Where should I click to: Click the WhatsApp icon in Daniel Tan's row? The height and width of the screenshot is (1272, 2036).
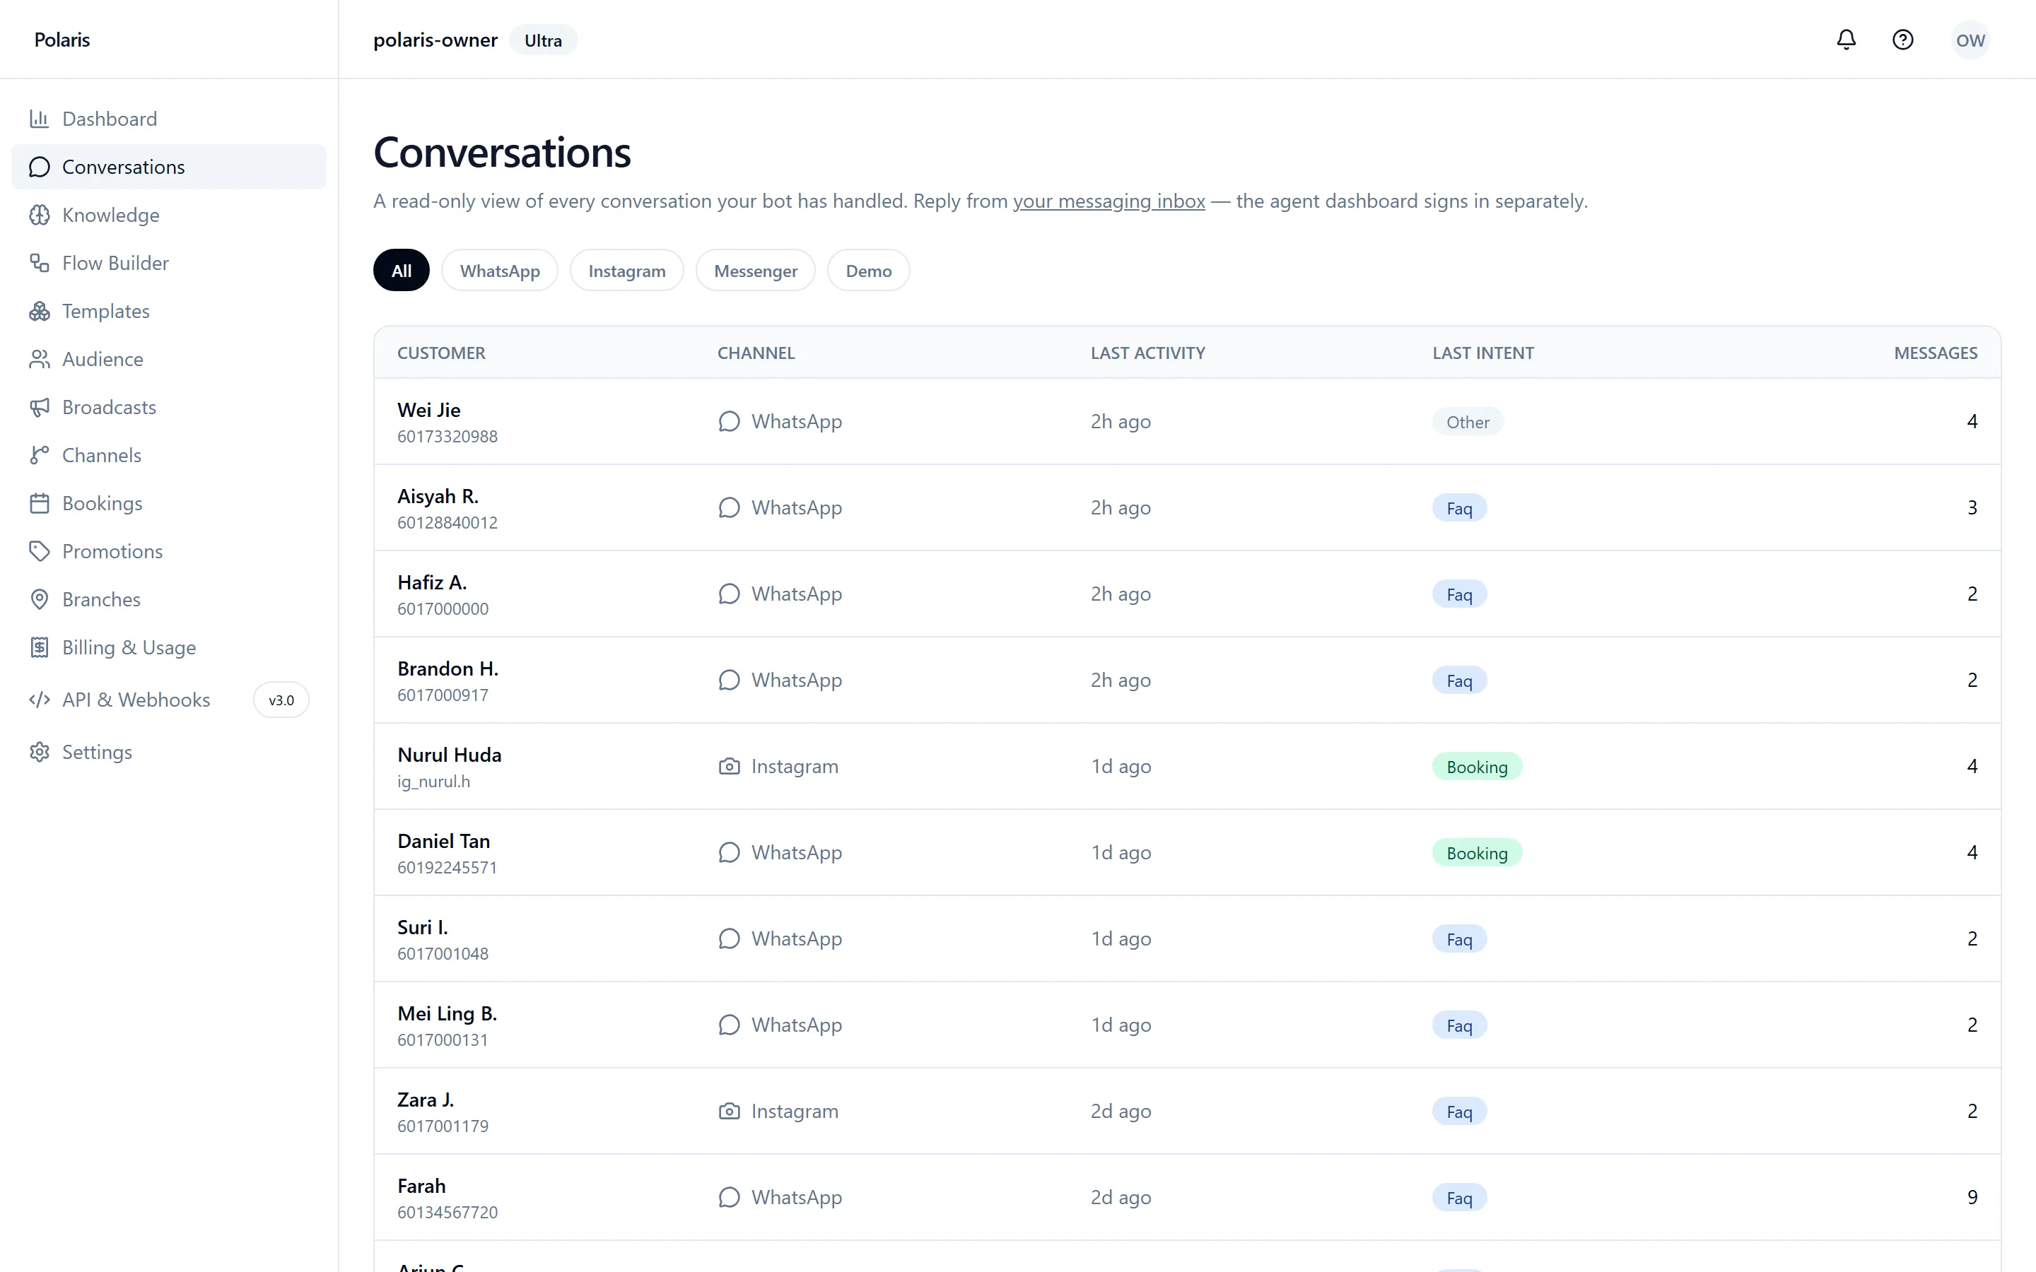[729, 852]
